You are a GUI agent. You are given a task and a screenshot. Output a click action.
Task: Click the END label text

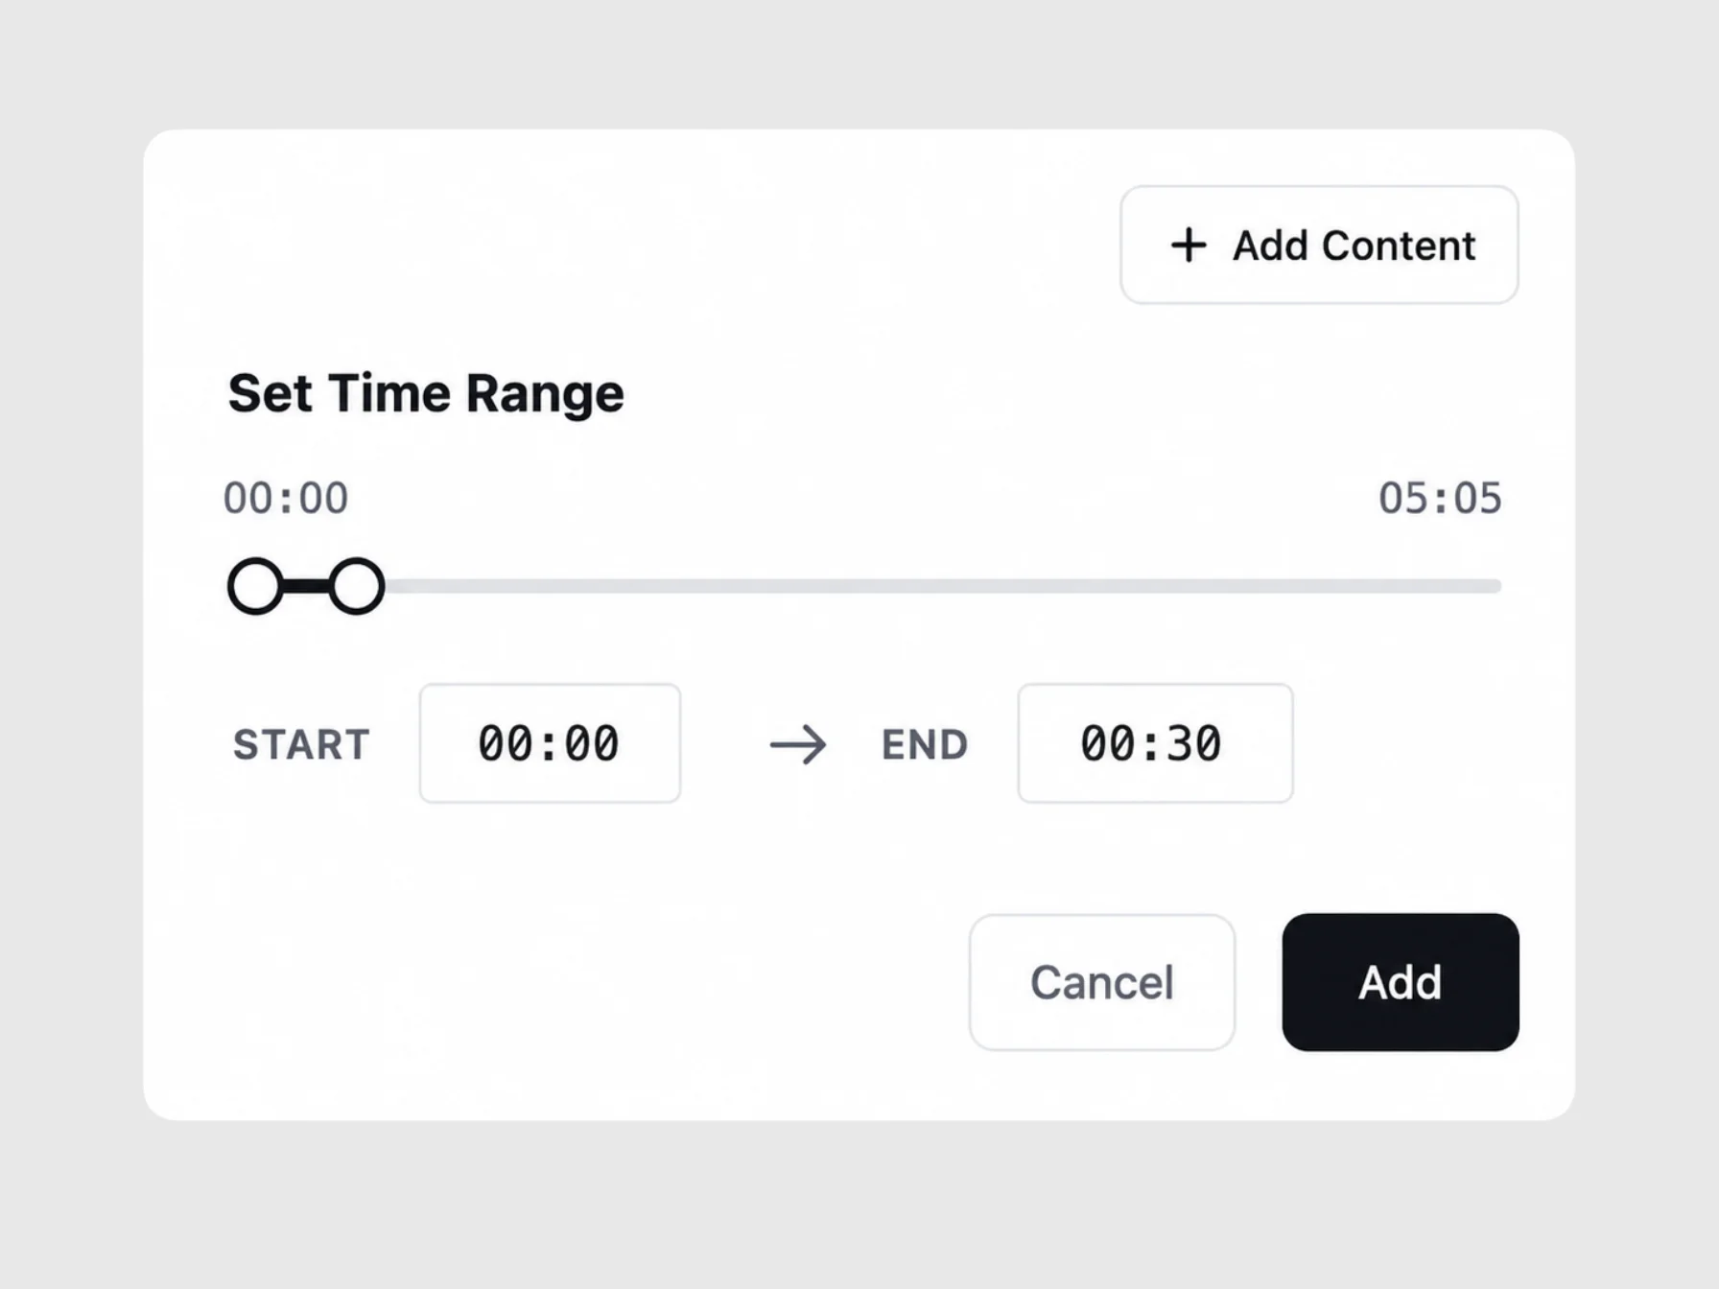925,744
